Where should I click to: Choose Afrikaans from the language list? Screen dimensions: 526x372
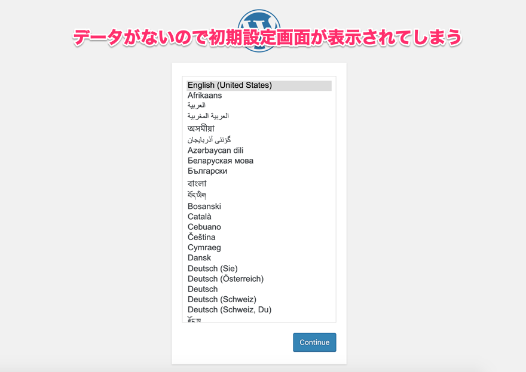pyautogui.click(x=204, y=96)
